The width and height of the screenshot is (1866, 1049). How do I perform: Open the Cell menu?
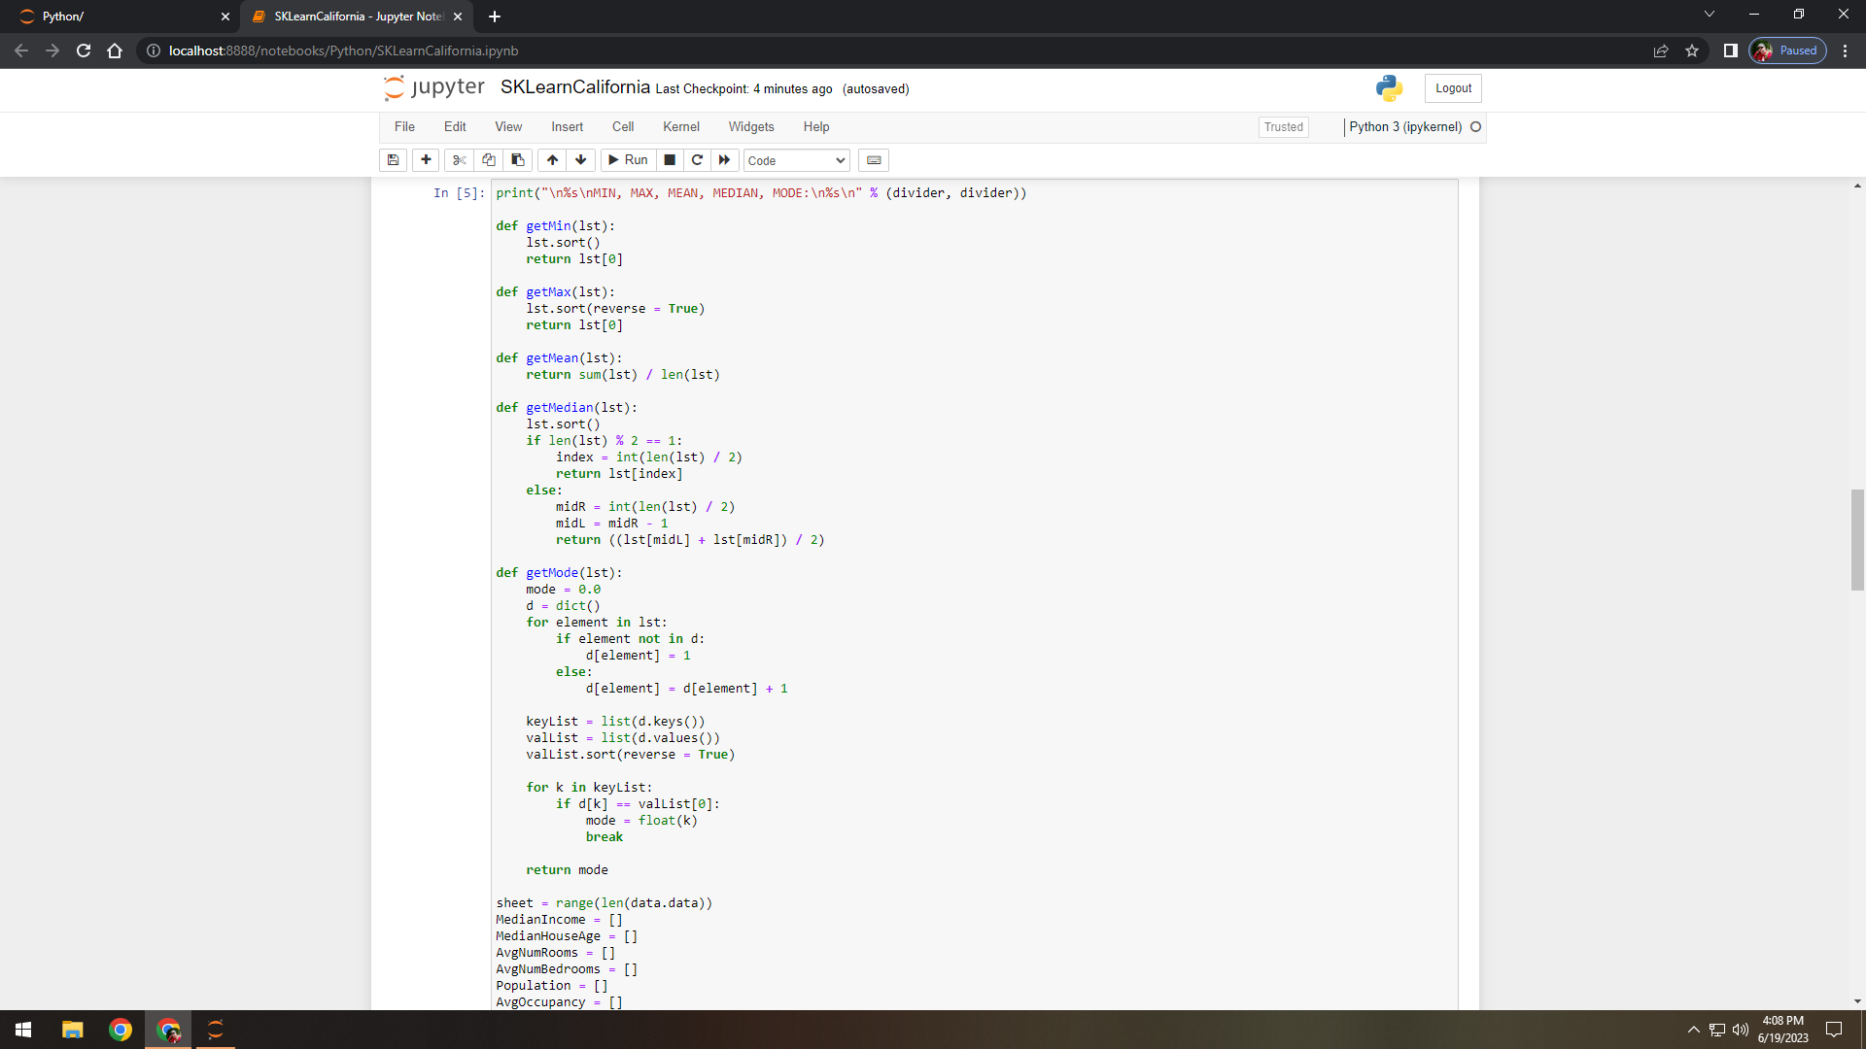click(x=623, y=127)
